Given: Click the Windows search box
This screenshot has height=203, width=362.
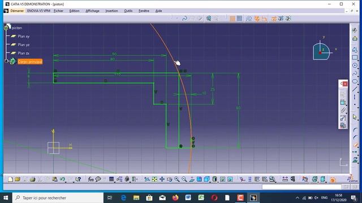Looking at the screenshot, I should click(58, 198).
